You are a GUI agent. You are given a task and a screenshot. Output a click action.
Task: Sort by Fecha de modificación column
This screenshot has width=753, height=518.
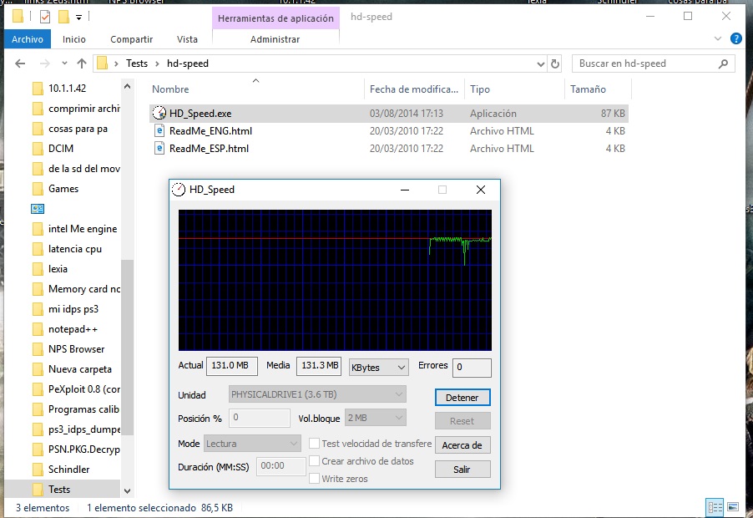[414, 89]
